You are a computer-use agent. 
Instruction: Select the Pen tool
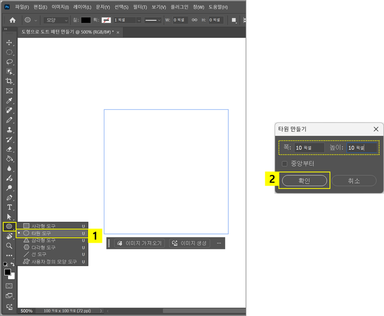pos(9,197)
